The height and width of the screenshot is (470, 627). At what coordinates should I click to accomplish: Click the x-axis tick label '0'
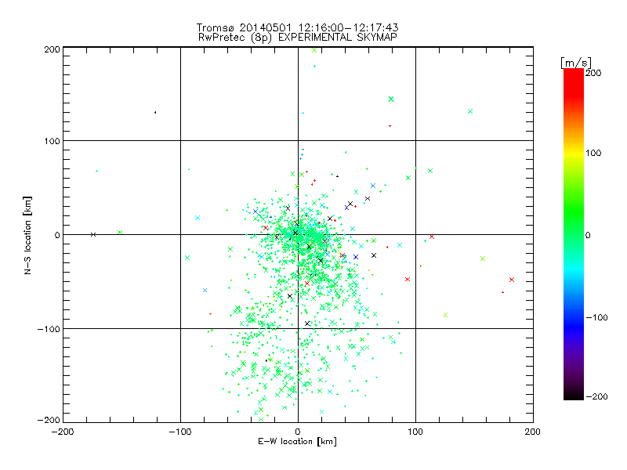[298, 432]
